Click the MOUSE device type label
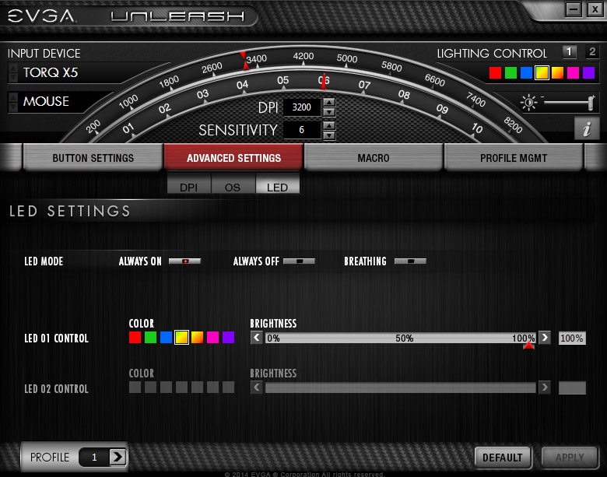 [x=46, y=101]
